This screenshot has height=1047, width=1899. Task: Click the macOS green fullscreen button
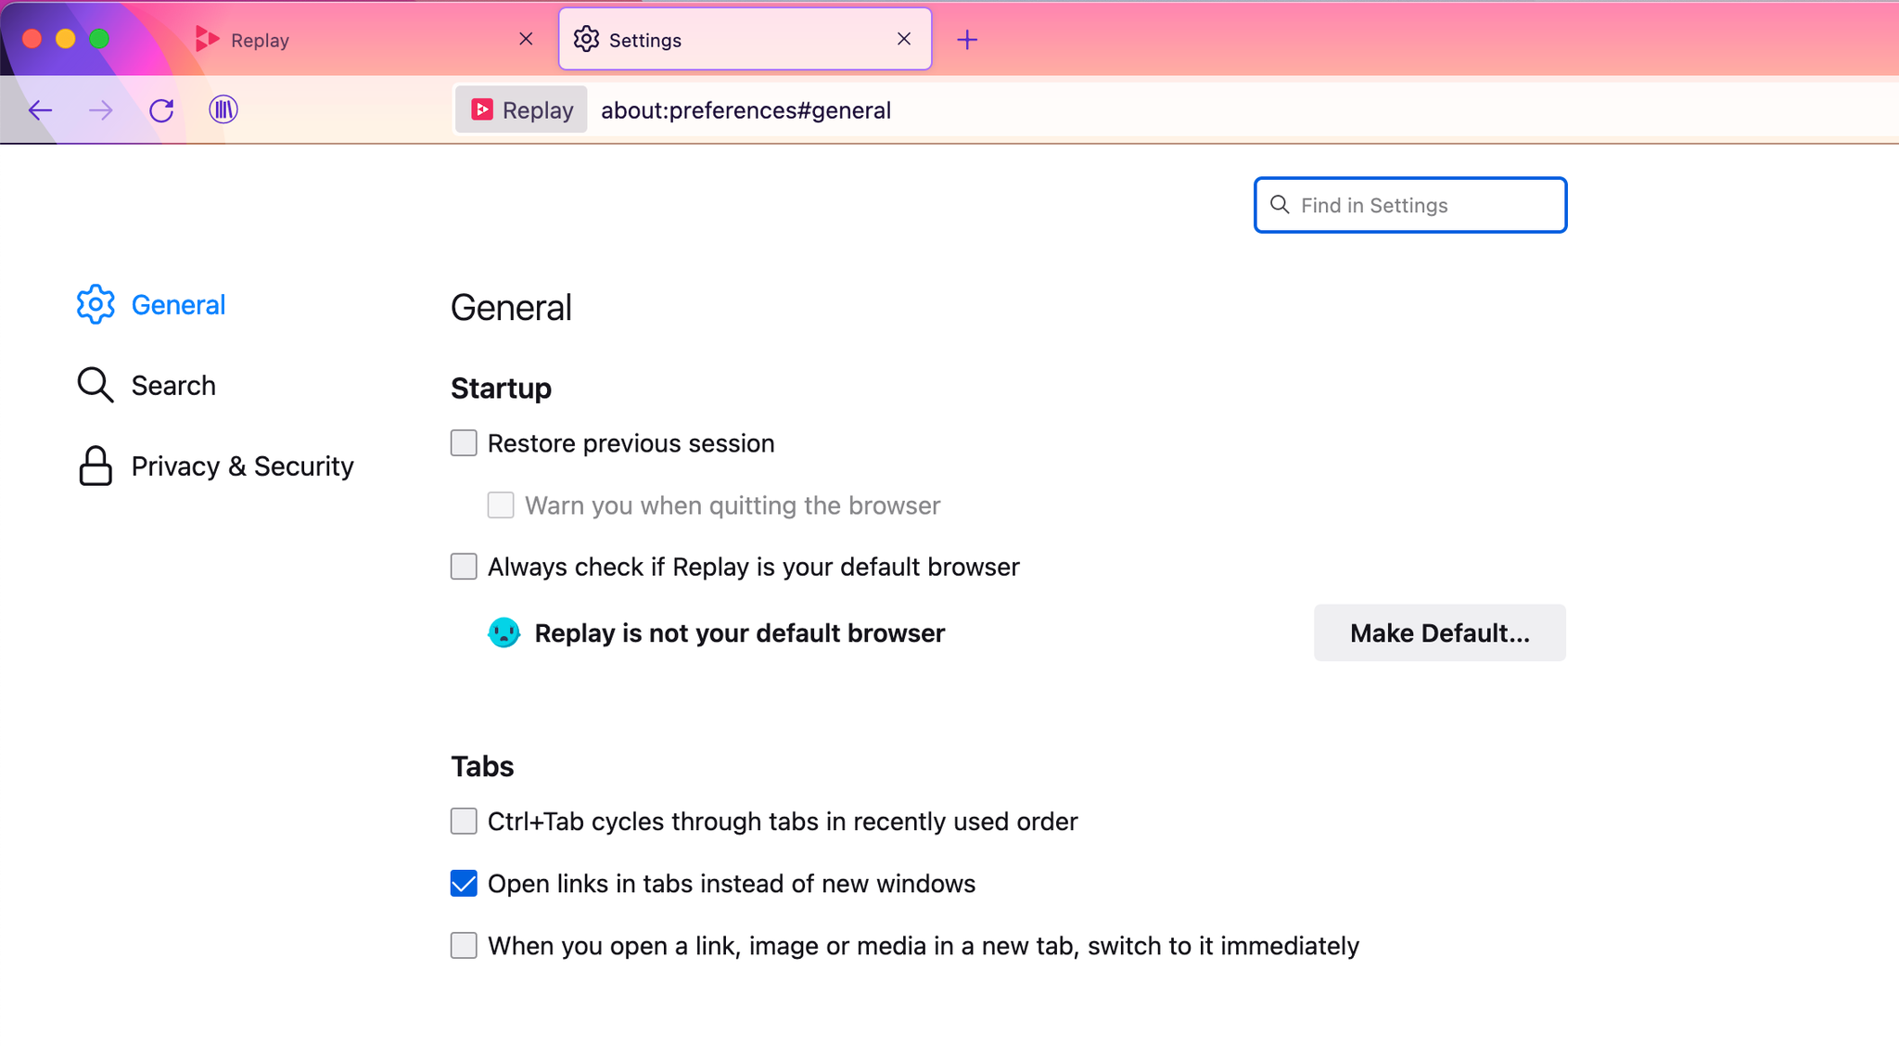(99, 39)
